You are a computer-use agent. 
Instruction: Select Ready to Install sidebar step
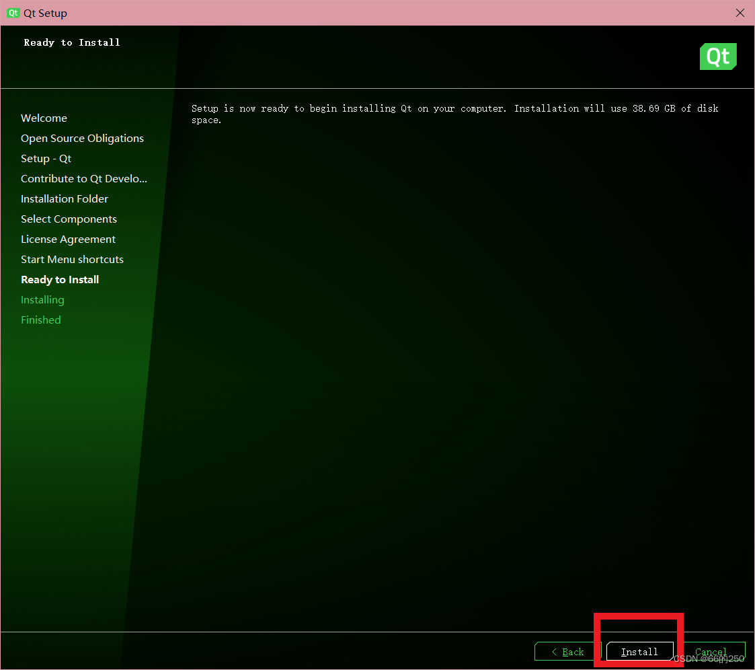60,280
